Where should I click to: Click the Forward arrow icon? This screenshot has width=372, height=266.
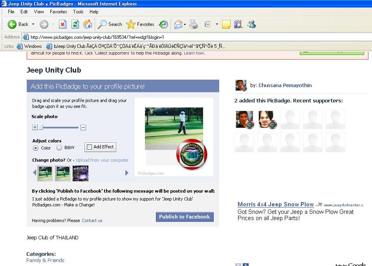pos(44,24)
